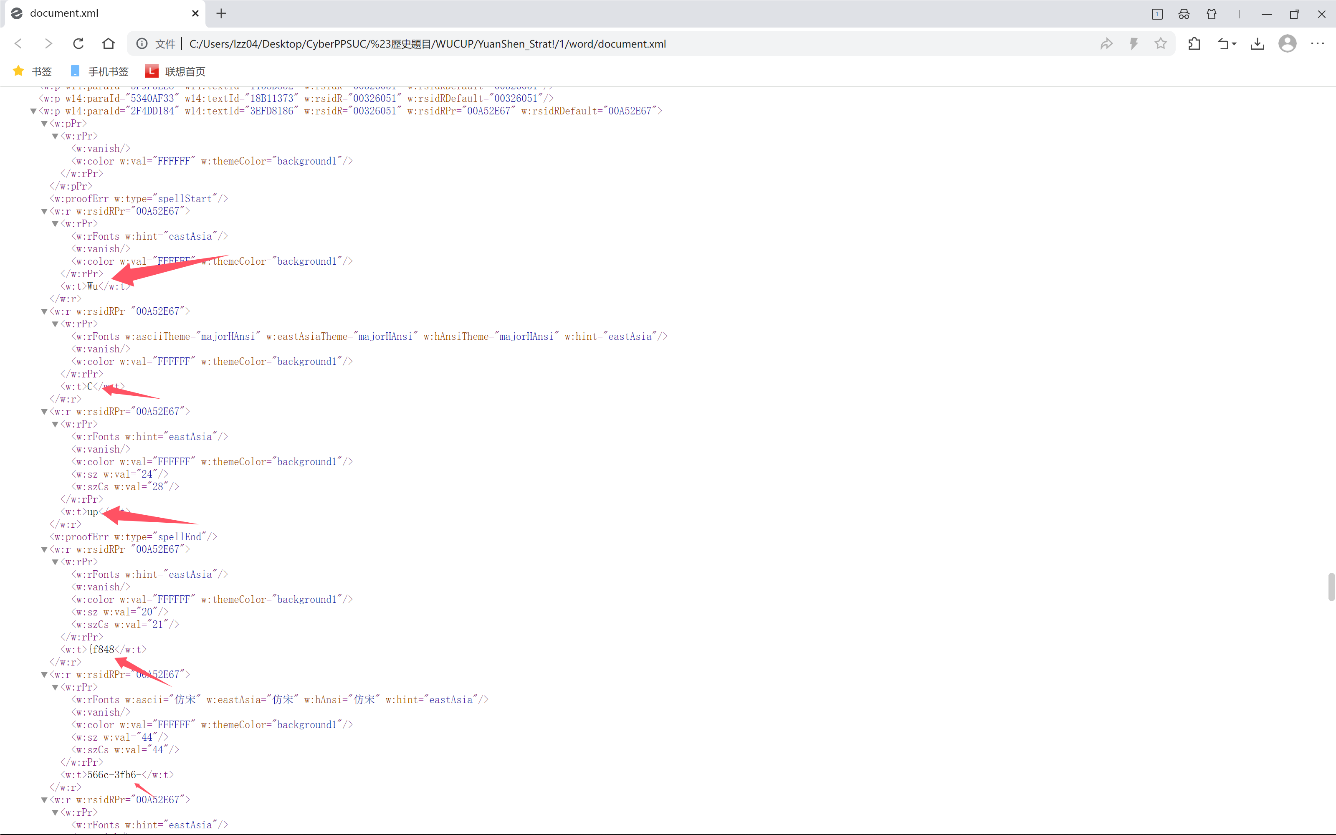Click the closing w:pPr tag
Screen dimensions: 1336x835
(x=71, y=186)
